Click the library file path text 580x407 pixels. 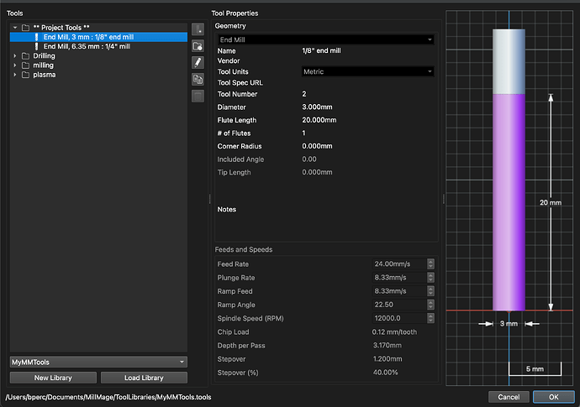point(108,397)
